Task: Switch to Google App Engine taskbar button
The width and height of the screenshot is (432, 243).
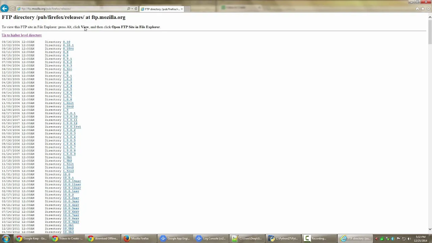Action: pyautogui.click(x=175, y=239)
